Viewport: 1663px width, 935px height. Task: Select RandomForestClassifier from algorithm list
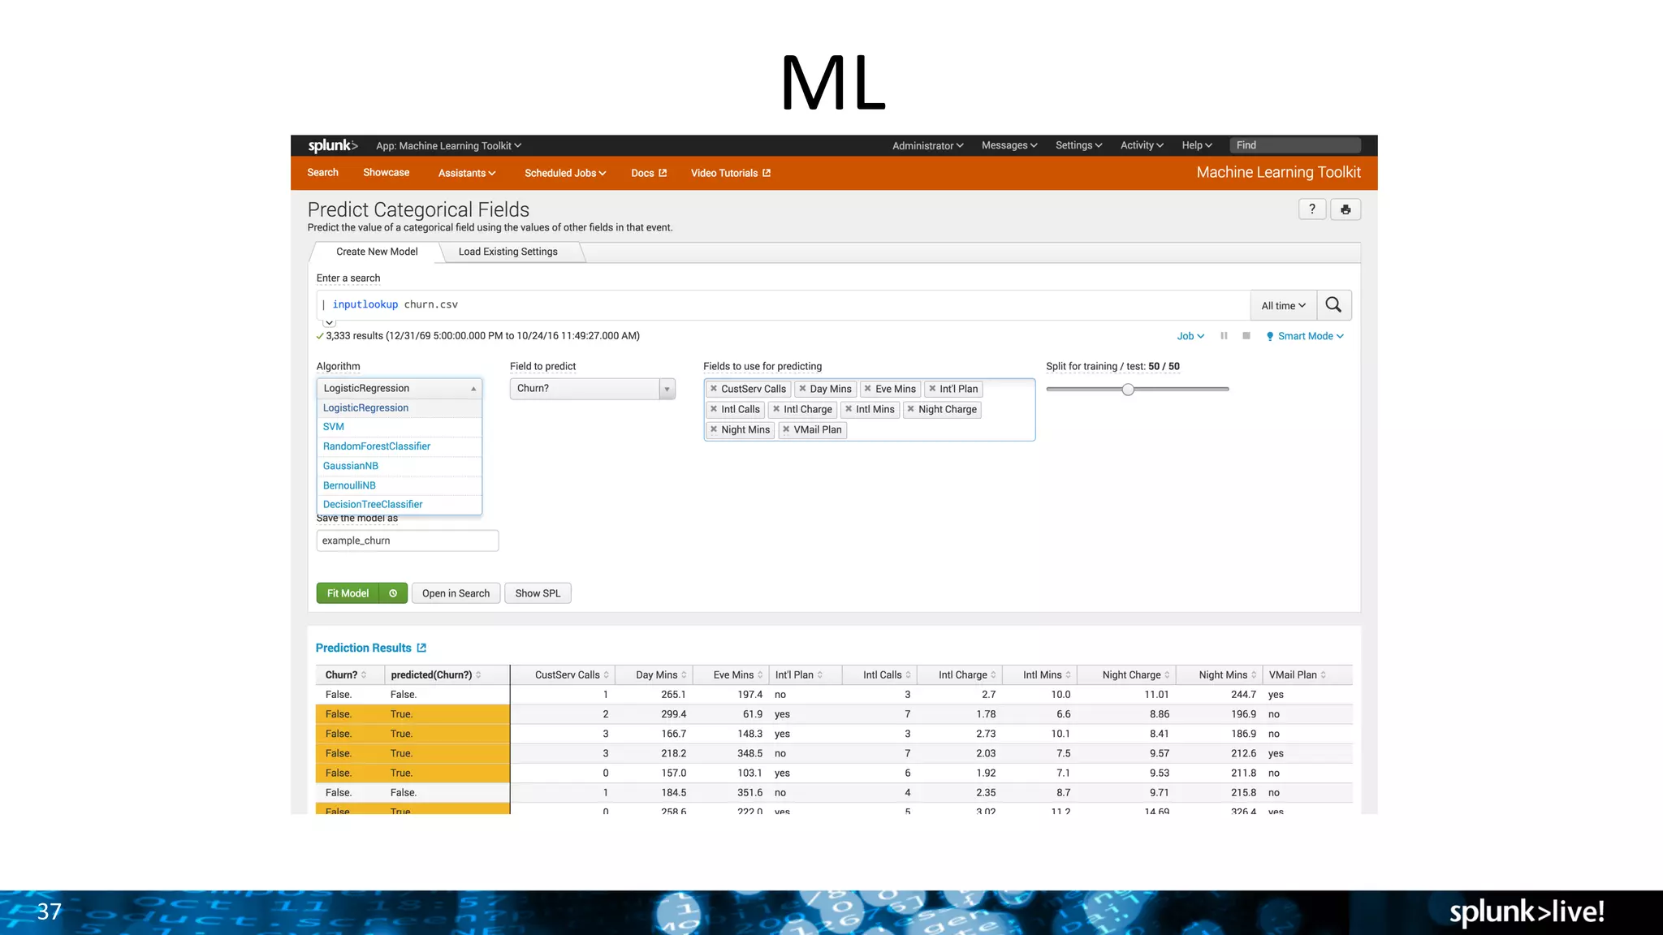(377, 446)
